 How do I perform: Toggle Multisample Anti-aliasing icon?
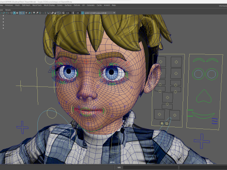click(x=40, y=13)
